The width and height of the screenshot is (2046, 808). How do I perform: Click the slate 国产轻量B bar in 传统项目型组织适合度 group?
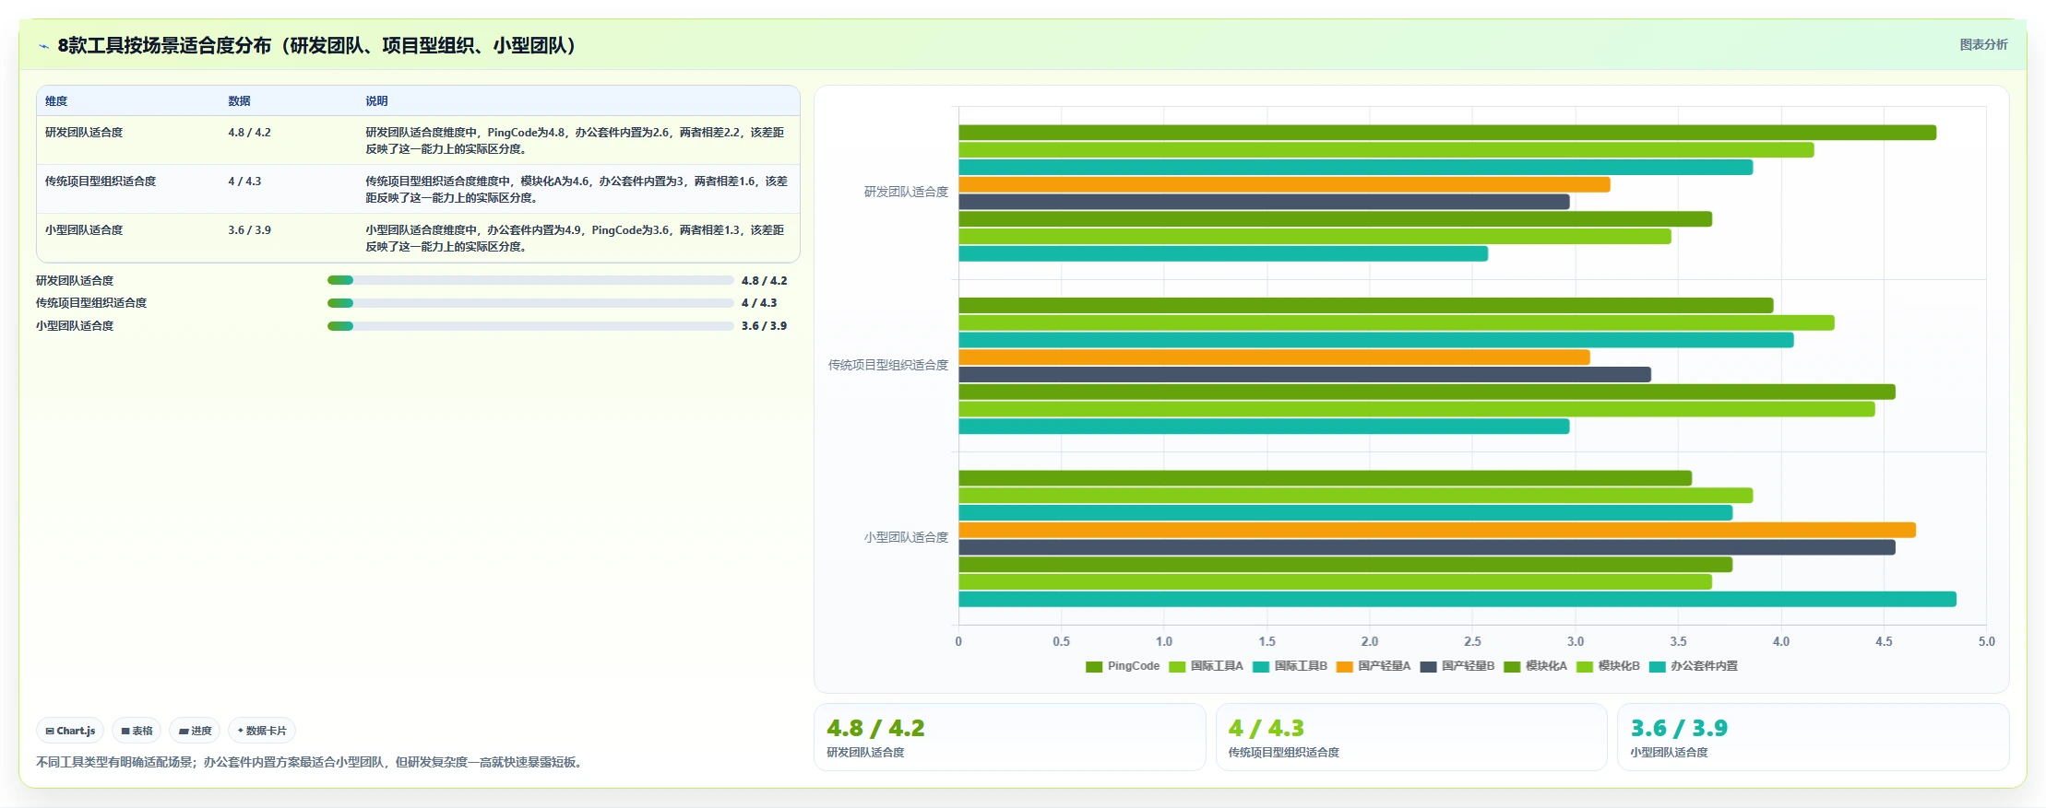click(1304, 375)
